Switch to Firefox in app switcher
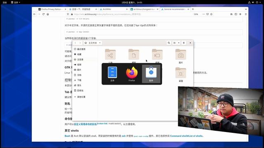The image size is (264, 148). (132, 74)
